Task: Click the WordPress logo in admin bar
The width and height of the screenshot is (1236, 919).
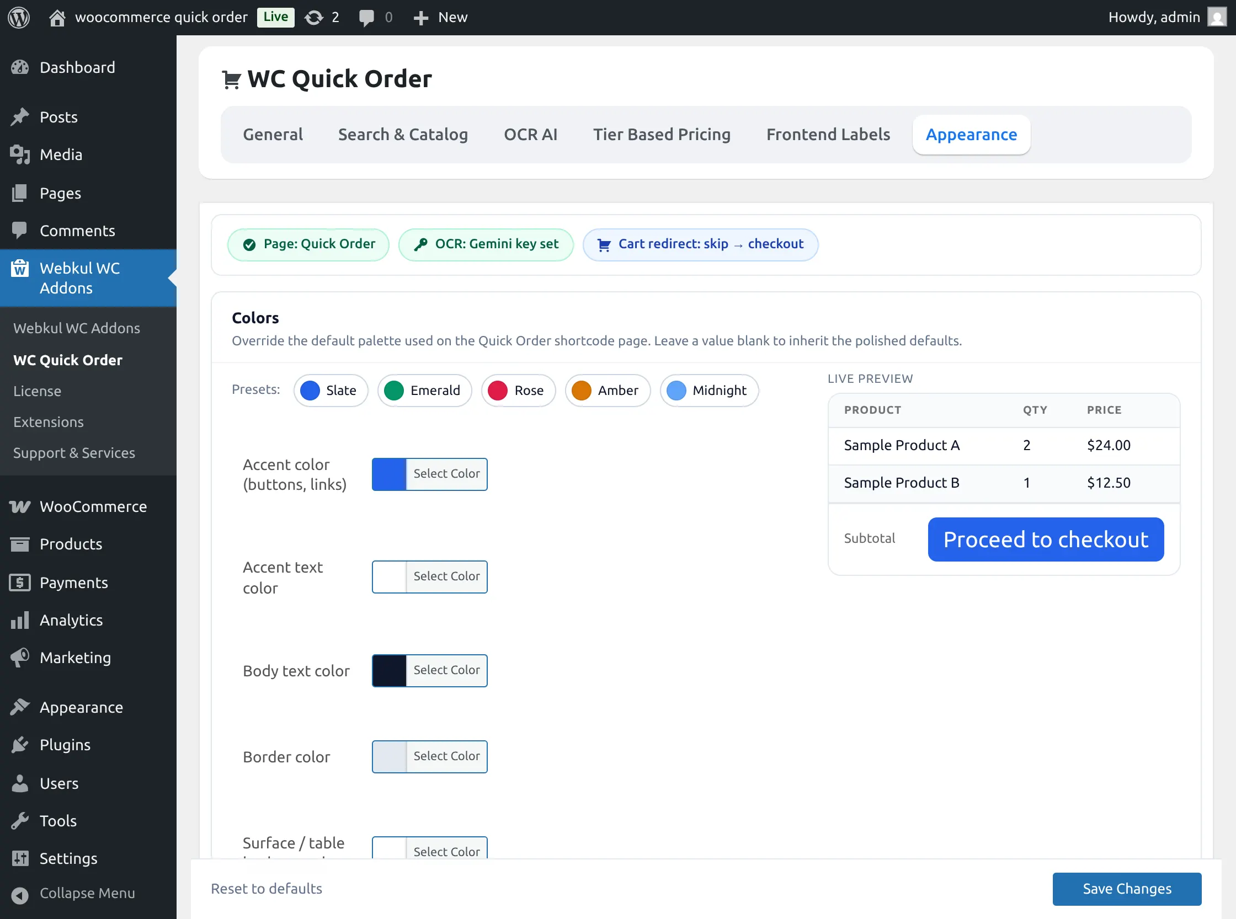Action: coord(18,17)
